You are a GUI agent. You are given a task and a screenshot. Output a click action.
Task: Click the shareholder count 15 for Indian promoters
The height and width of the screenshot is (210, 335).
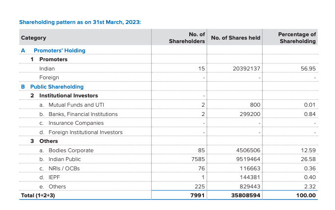click(x=201, y=69)
